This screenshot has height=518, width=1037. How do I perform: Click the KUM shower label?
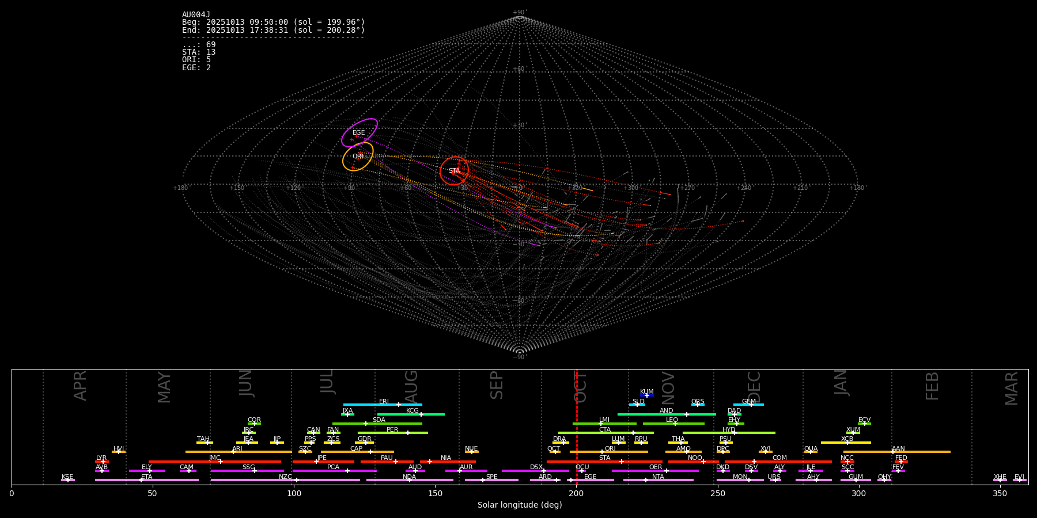coord(646,392)
